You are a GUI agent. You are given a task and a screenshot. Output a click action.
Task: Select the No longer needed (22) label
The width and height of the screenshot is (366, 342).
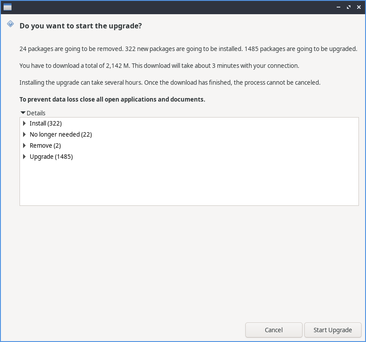tap(60, 134)
